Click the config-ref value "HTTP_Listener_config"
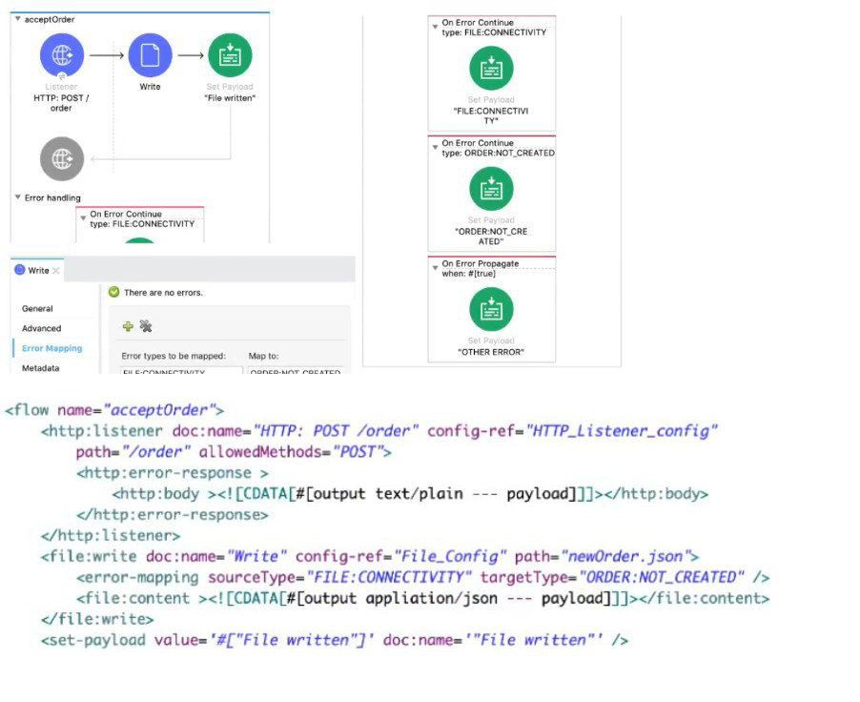The width and height of the screenshot is (860, 702). (x=622, y=431)
